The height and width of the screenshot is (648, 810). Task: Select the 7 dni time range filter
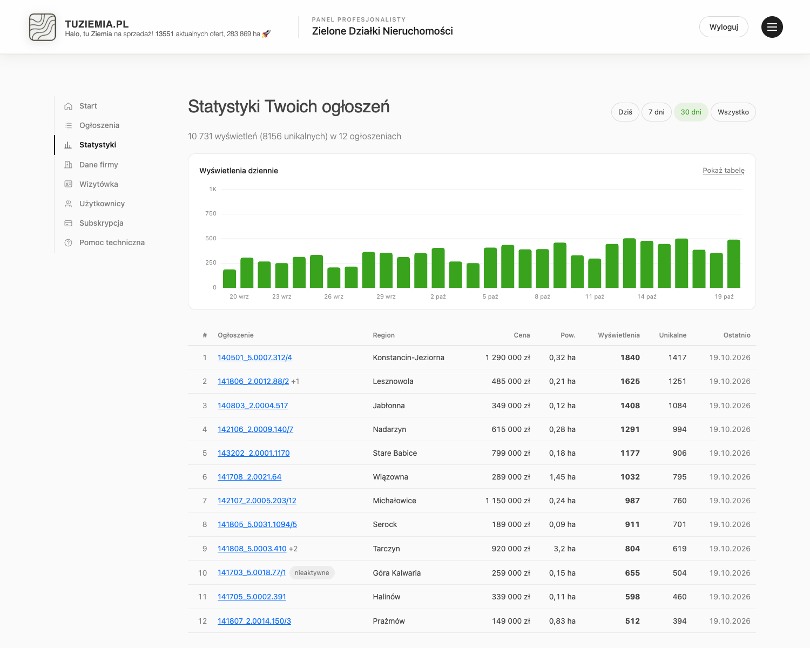click(x=657, y=112)
